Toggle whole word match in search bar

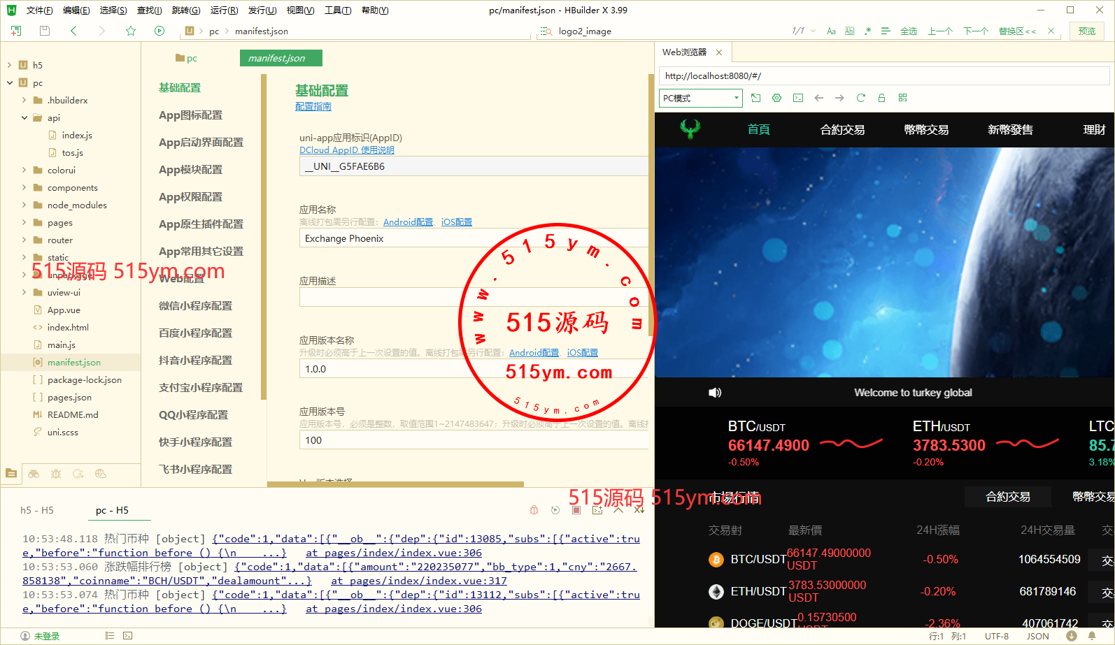click(849, 31)
